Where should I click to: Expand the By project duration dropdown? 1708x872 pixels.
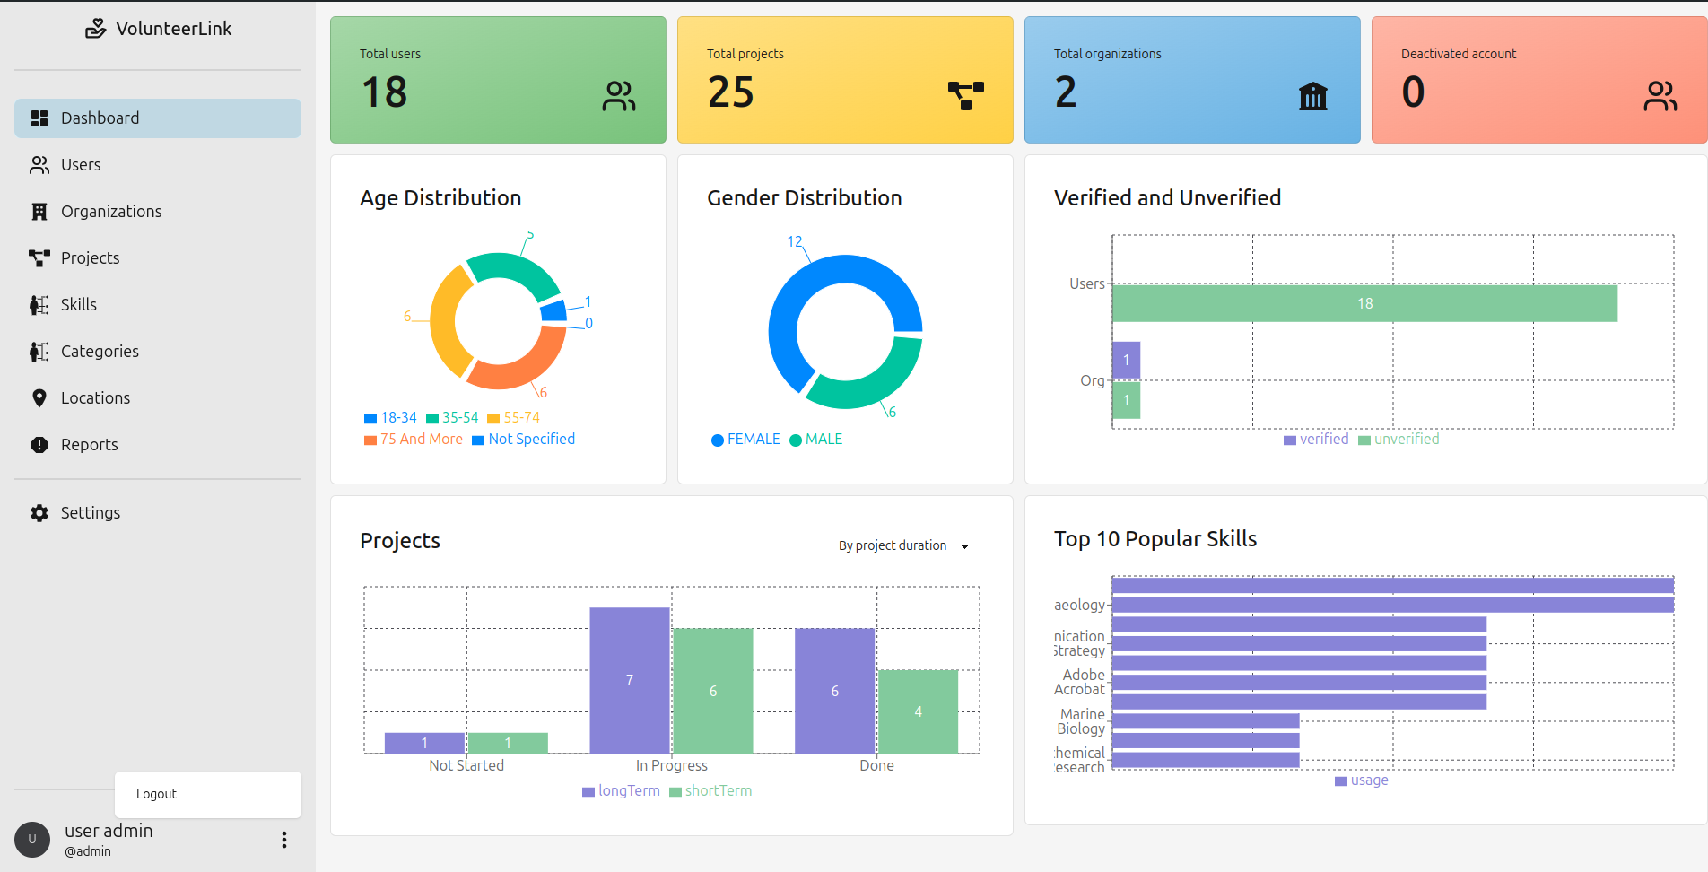pos(904,545)
